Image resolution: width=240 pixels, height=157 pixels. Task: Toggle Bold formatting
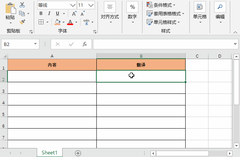coord(41,13)
